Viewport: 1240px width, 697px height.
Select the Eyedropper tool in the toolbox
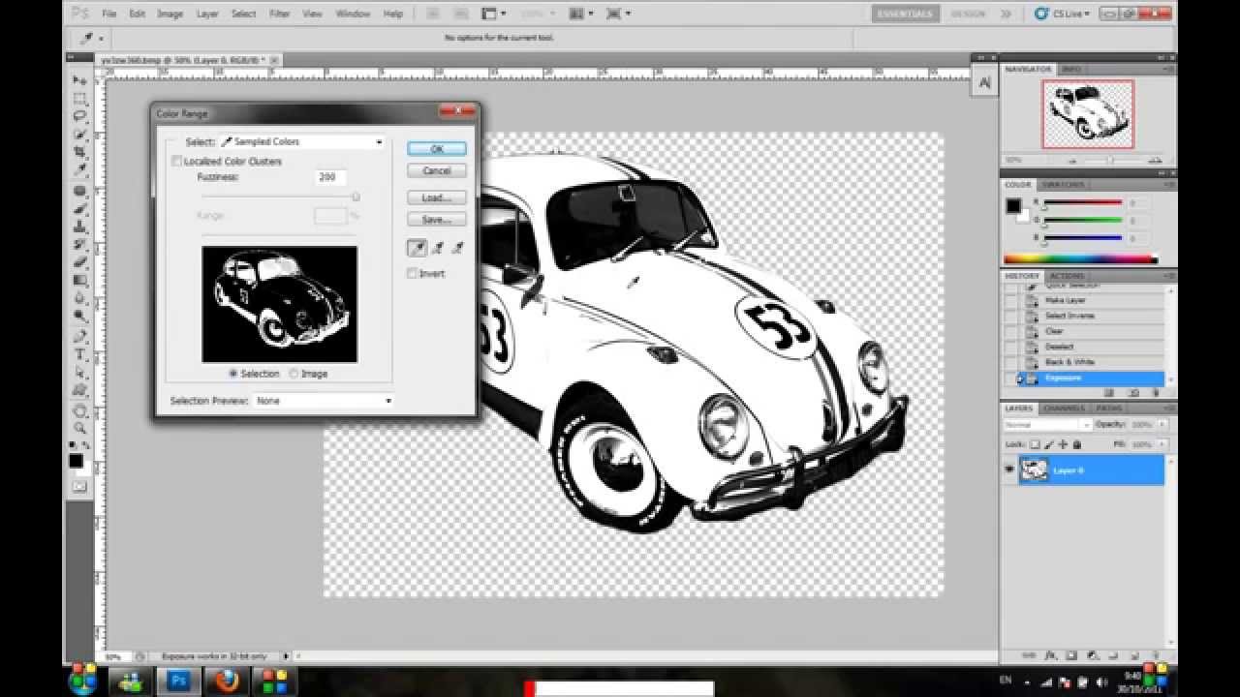pos(80,170)
